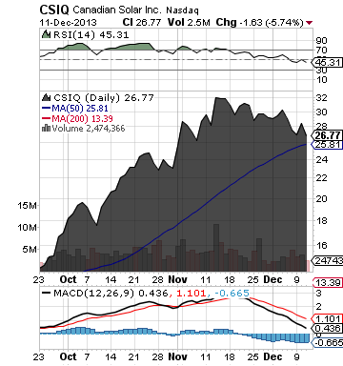343x366 pixels.
Task: Click the Canadian Solar Inc. company name
Action: tap(117, 10)
